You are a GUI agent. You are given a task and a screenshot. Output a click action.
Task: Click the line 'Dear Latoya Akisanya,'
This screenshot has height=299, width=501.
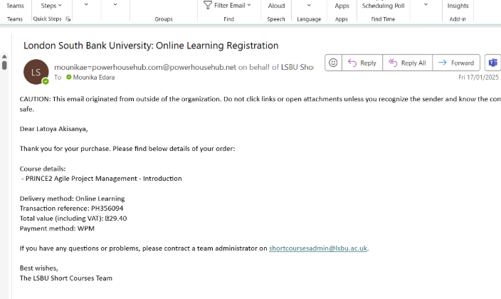(x=53, y=129)
